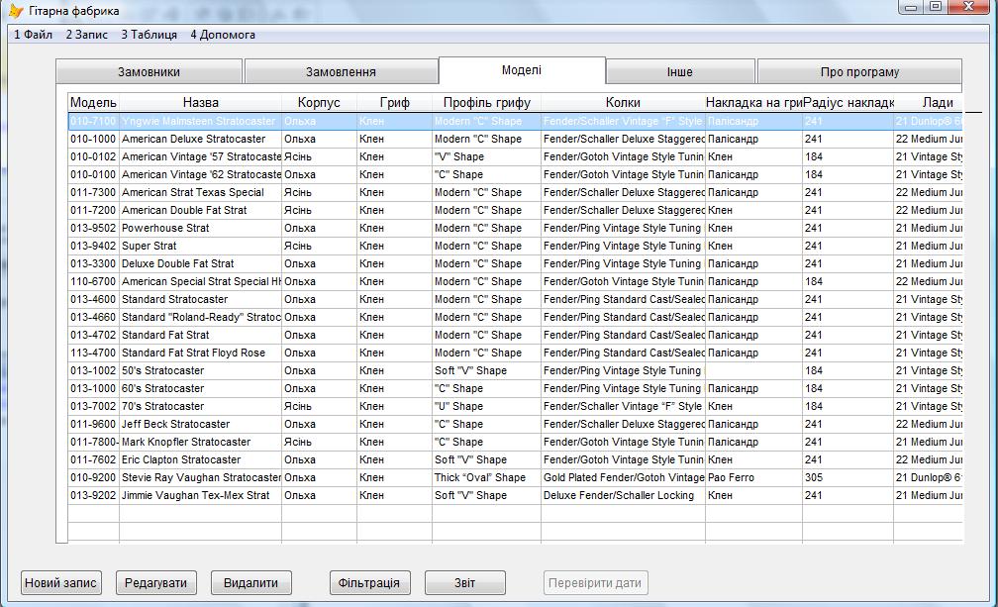This screenshot has height=607, width=998.
Task: Open the Про програму tab
Action: pos(859,72)
